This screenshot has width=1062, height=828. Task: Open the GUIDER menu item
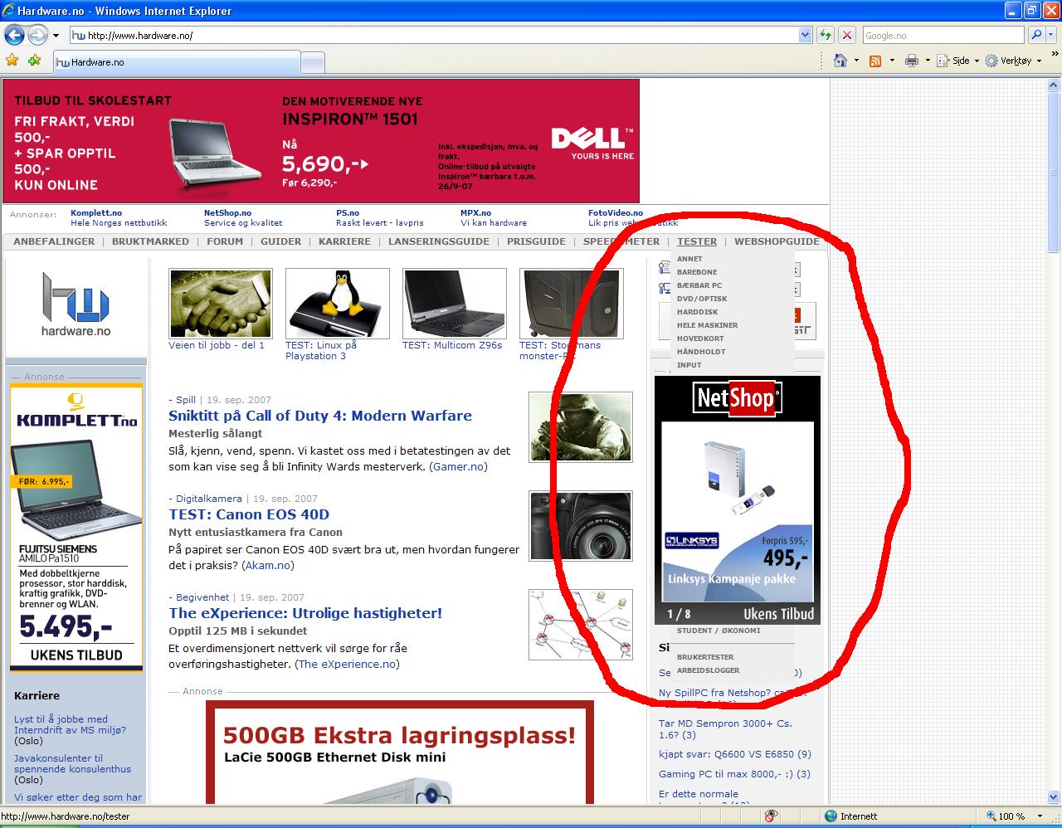[x=281, y=241]
